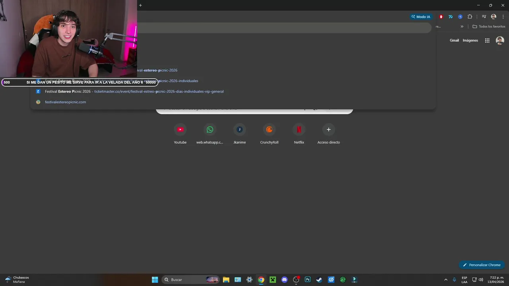Open Steam from the taskbar

coord(319,280)
